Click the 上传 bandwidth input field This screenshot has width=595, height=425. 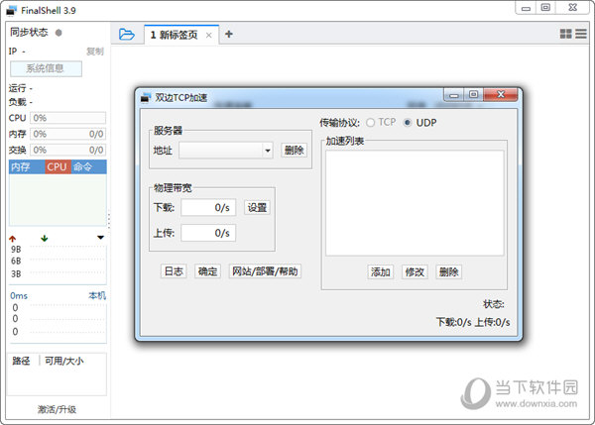click(x=207, y=233)
